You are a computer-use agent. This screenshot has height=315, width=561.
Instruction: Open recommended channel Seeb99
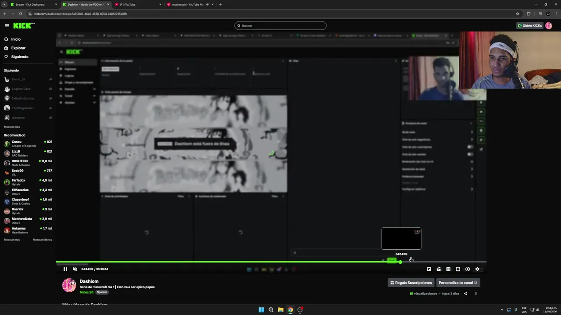pos(28,172)
